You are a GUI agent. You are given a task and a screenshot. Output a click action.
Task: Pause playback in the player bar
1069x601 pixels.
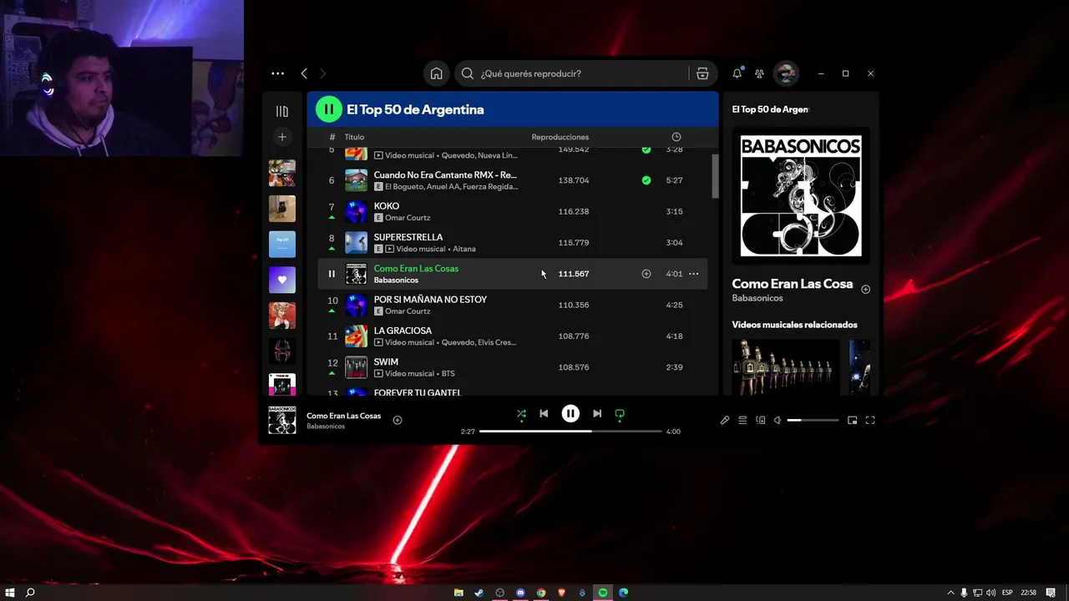[x=570, y=413]
